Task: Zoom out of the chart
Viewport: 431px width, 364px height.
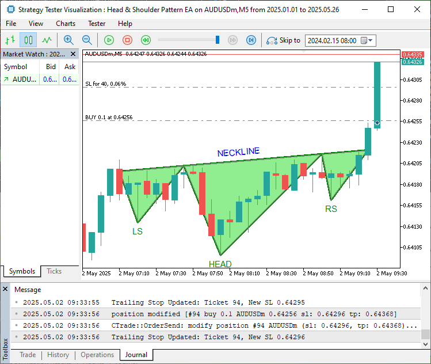Action: click(x=87, y=40)
